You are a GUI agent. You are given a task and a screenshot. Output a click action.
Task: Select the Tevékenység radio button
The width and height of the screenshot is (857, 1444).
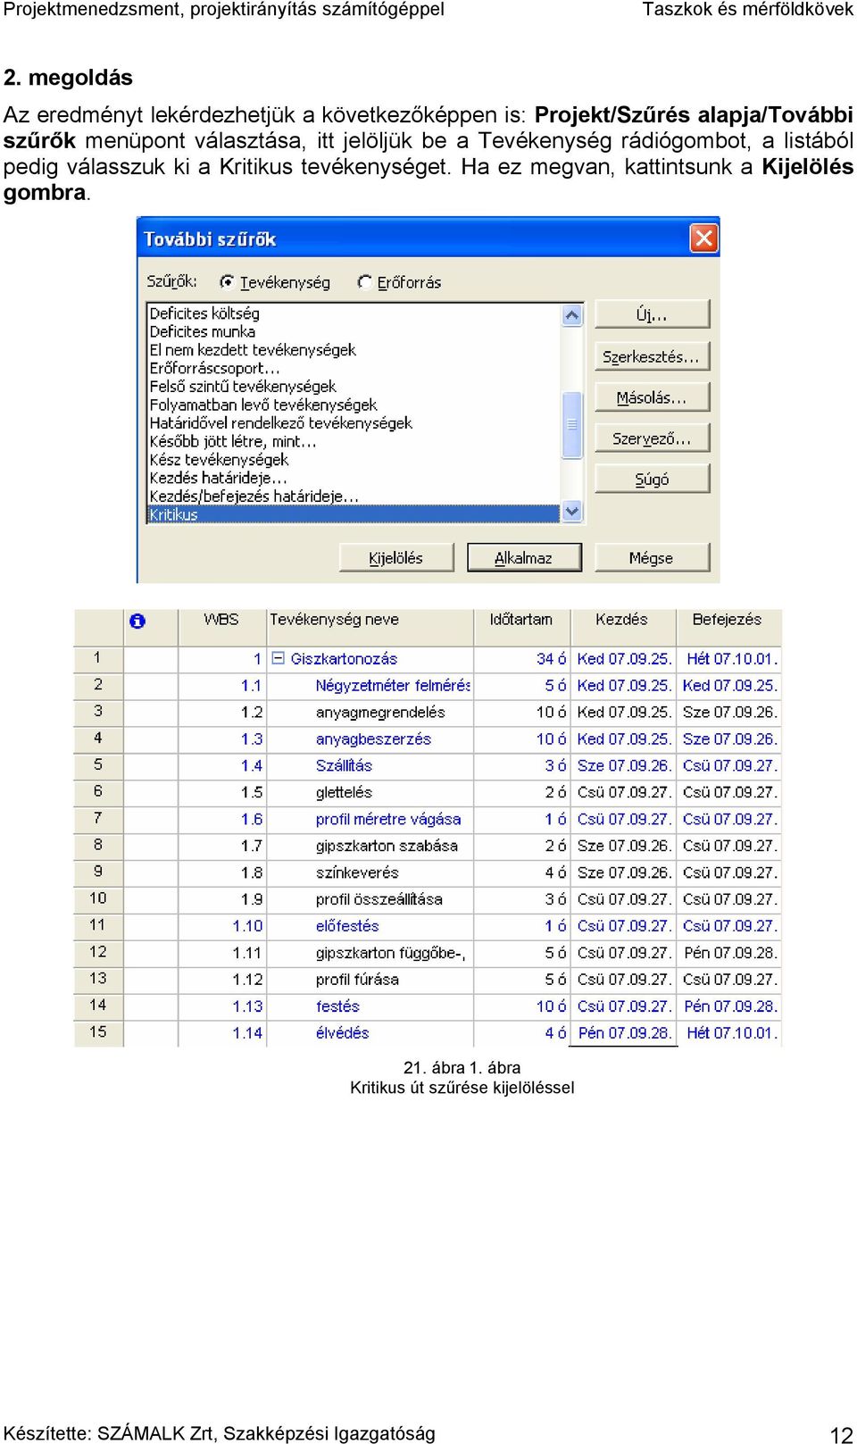point(227,282)
